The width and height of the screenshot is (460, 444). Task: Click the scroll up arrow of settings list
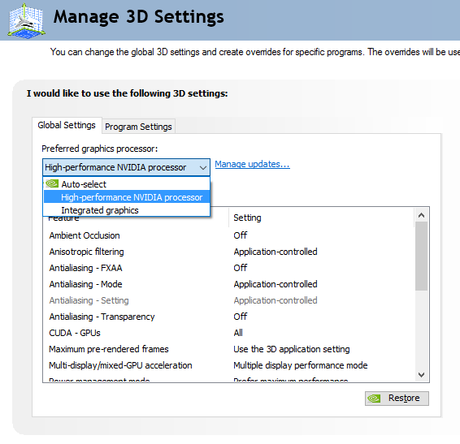point(422,215)
